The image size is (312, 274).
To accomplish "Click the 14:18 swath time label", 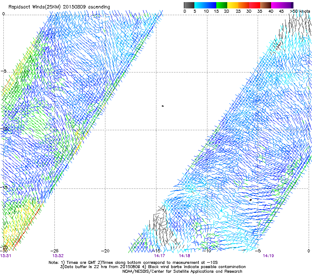I will tap(184, 256).
